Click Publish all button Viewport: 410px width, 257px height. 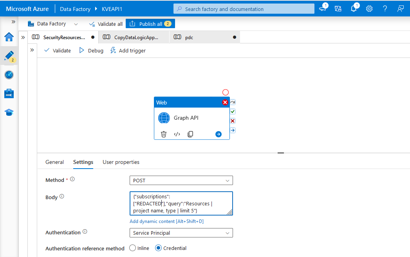150,24
